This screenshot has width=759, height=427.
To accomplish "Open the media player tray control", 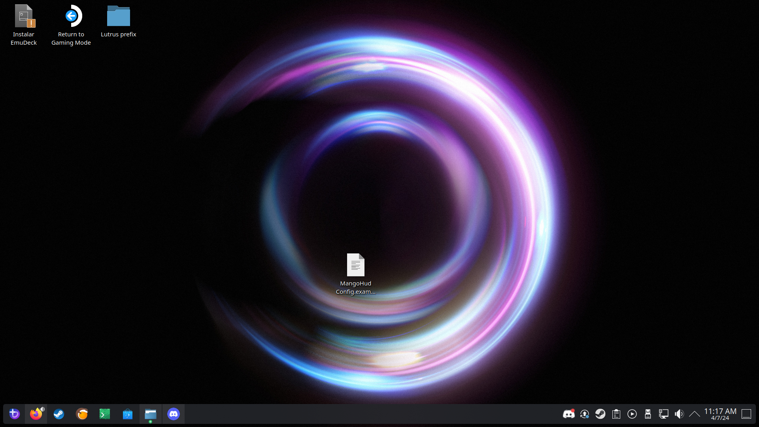I will 632,414.
